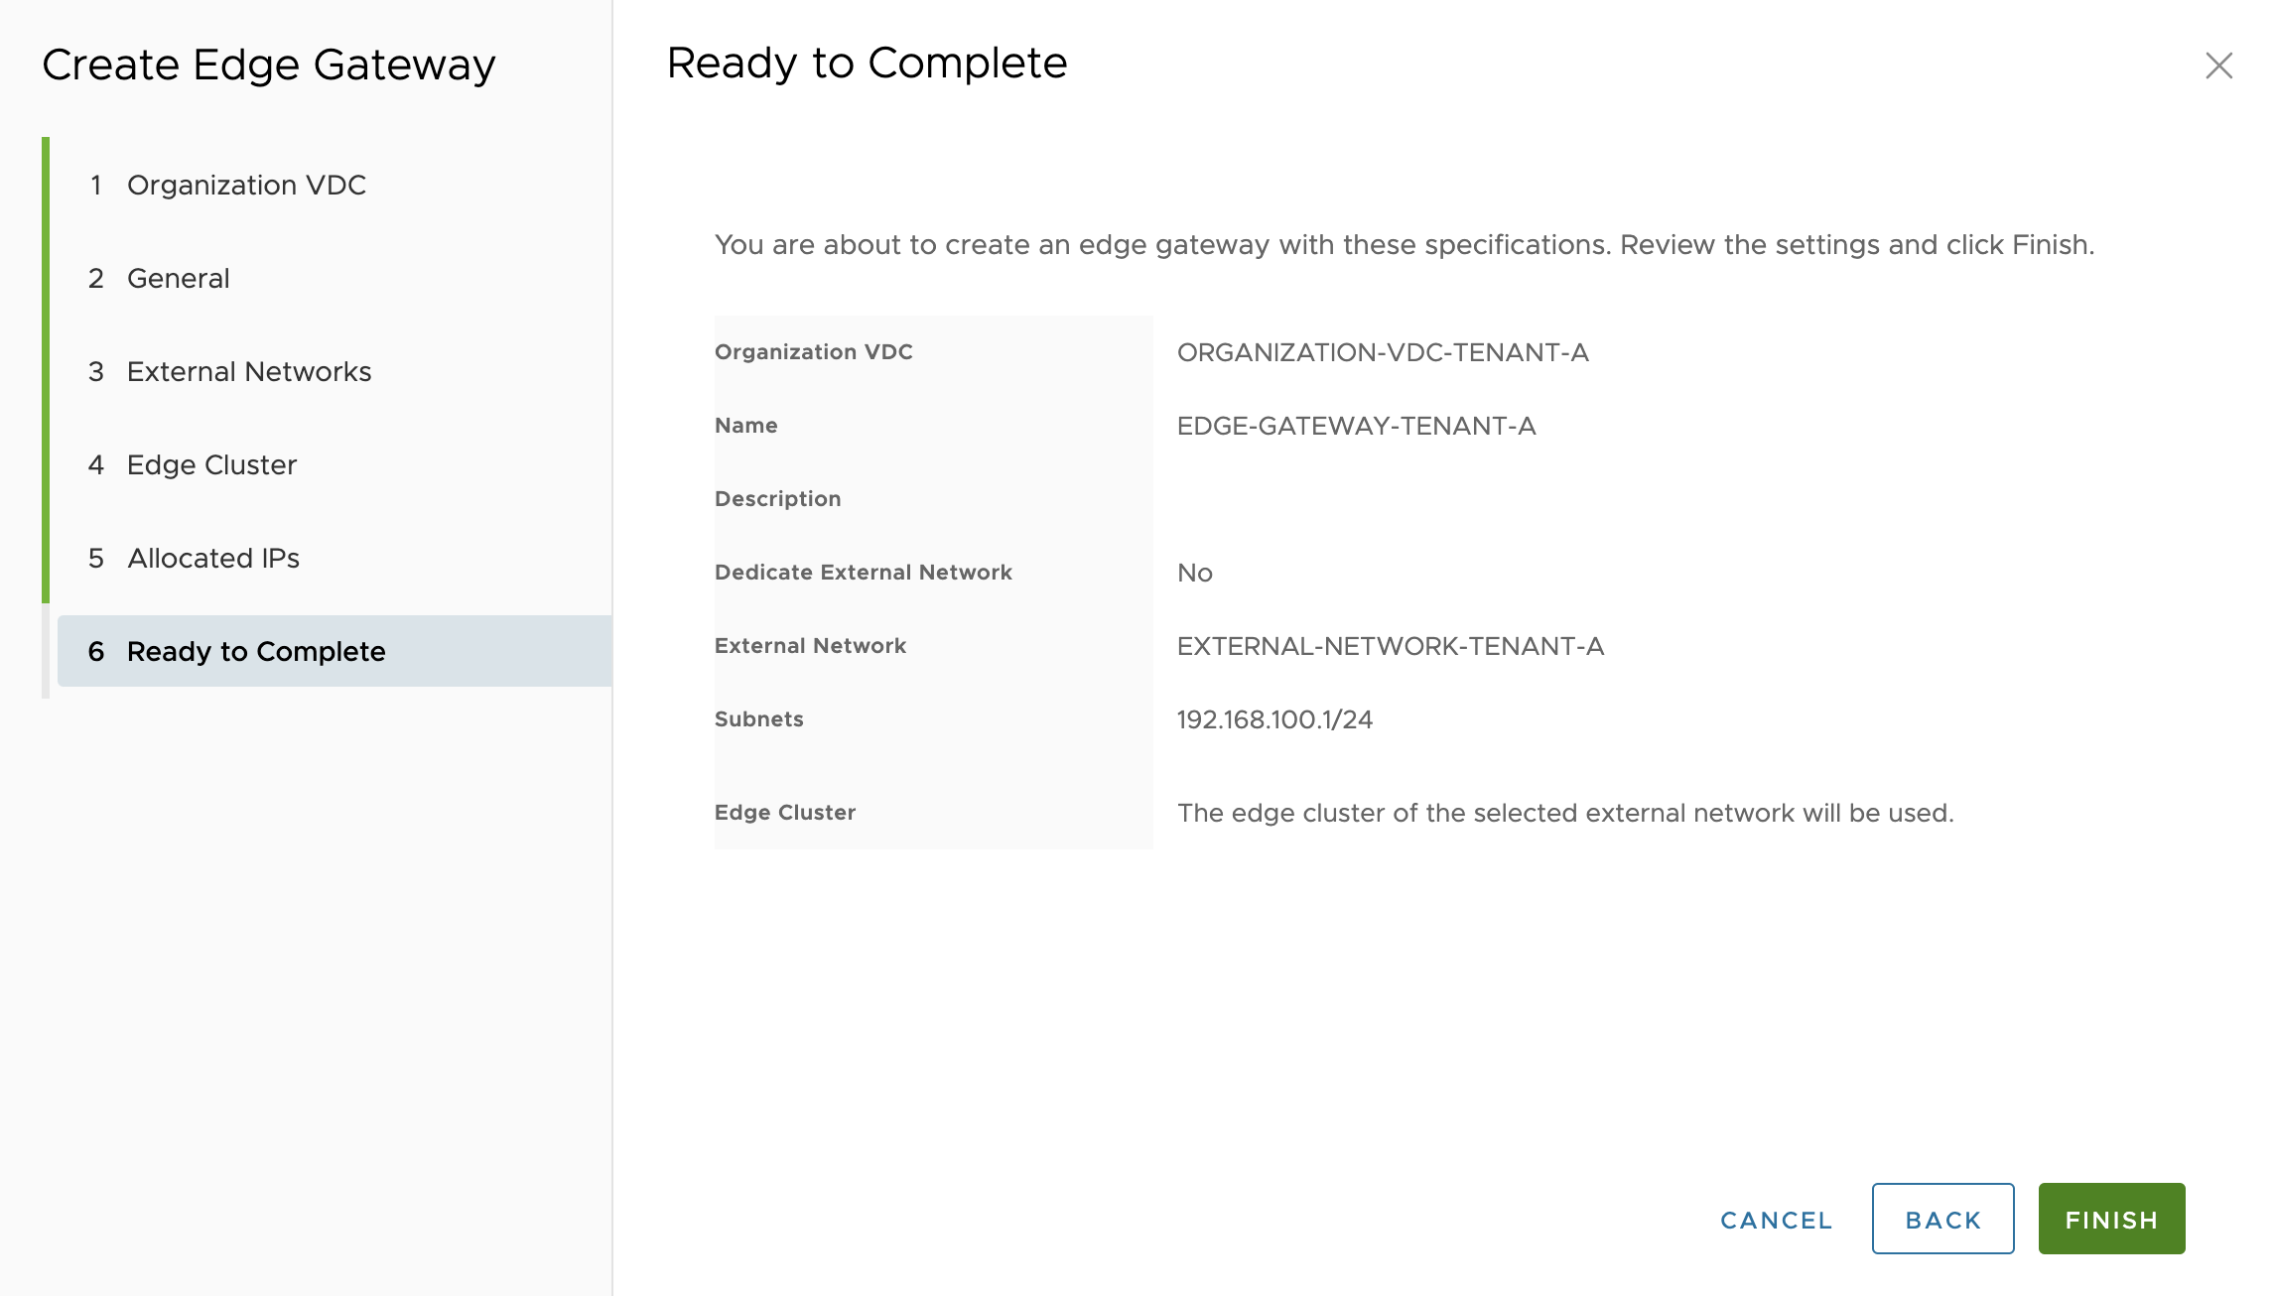Click the review settings instruction text
The height and width of the screenshot is (1296, 2275).
[x=1404, y=244]
